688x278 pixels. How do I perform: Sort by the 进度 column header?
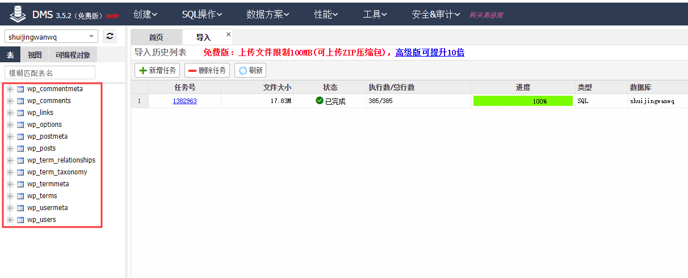tap(523, 87)
